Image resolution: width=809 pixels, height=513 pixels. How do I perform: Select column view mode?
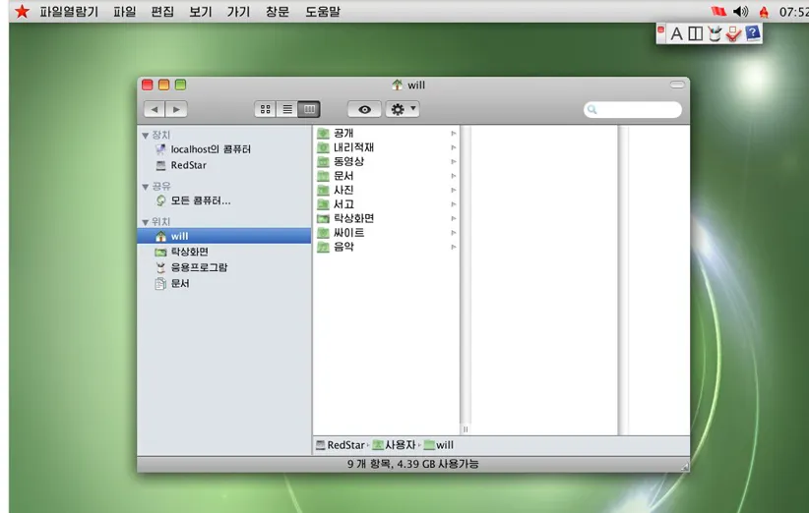[309, 110]
